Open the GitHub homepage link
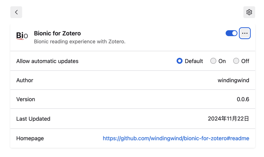Image resolution: width=264 pixels, height=157 pixels. point(176,138)
